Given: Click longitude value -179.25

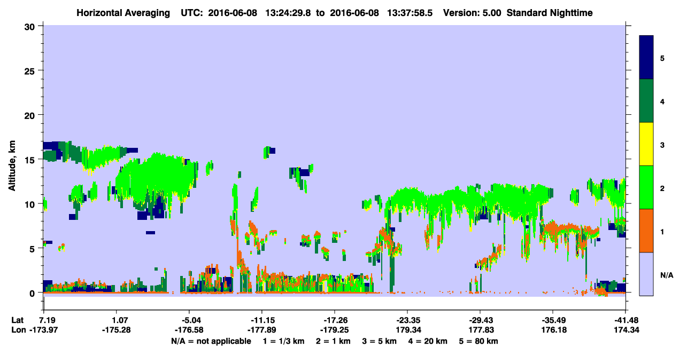Looking at the screenshot, I should [x=335, y=330].
